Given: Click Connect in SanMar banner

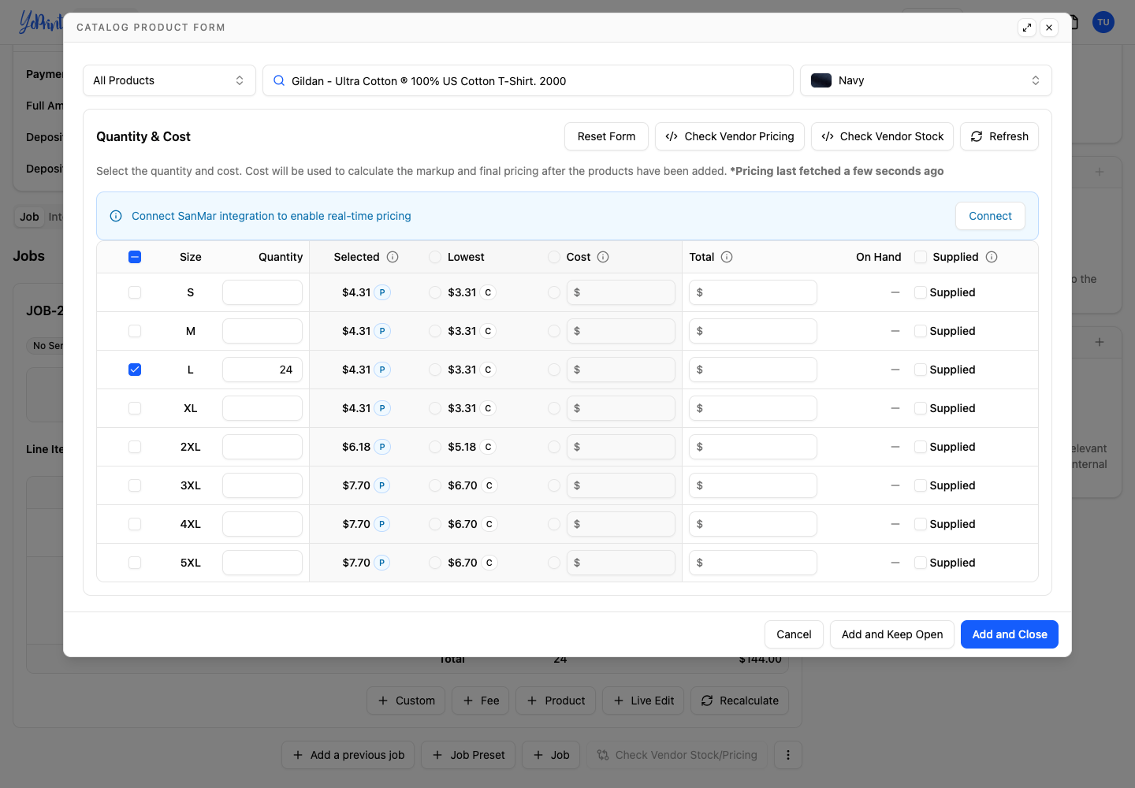Looking at the screenshot, I should (990, 216).
